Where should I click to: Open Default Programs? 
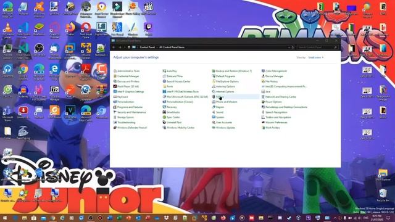tap(223, 76)
